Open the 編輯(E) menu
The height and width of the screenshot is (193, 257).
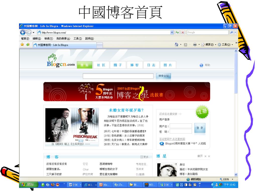37,38
